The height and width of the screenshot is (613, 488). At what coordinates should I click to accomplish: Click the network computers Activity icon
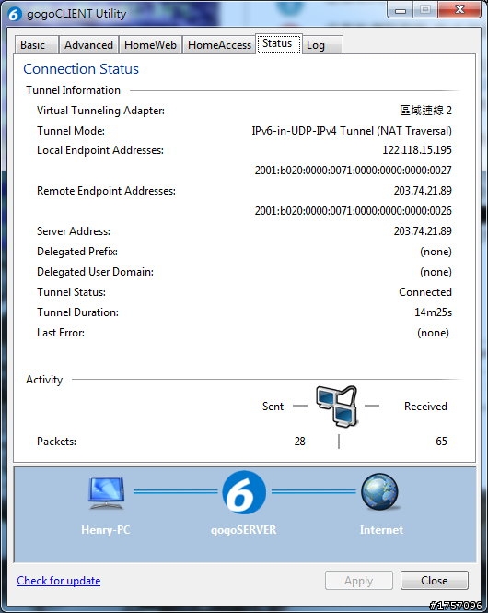[336, 406]
